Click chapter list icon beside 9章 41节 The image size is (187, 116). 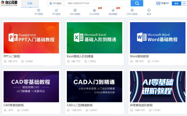click(5, 61)
